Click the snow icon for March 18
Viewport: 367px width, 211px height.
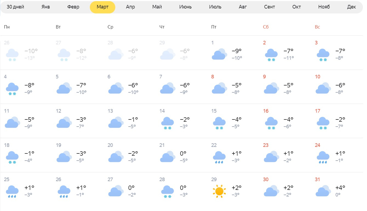coord(12,157)
